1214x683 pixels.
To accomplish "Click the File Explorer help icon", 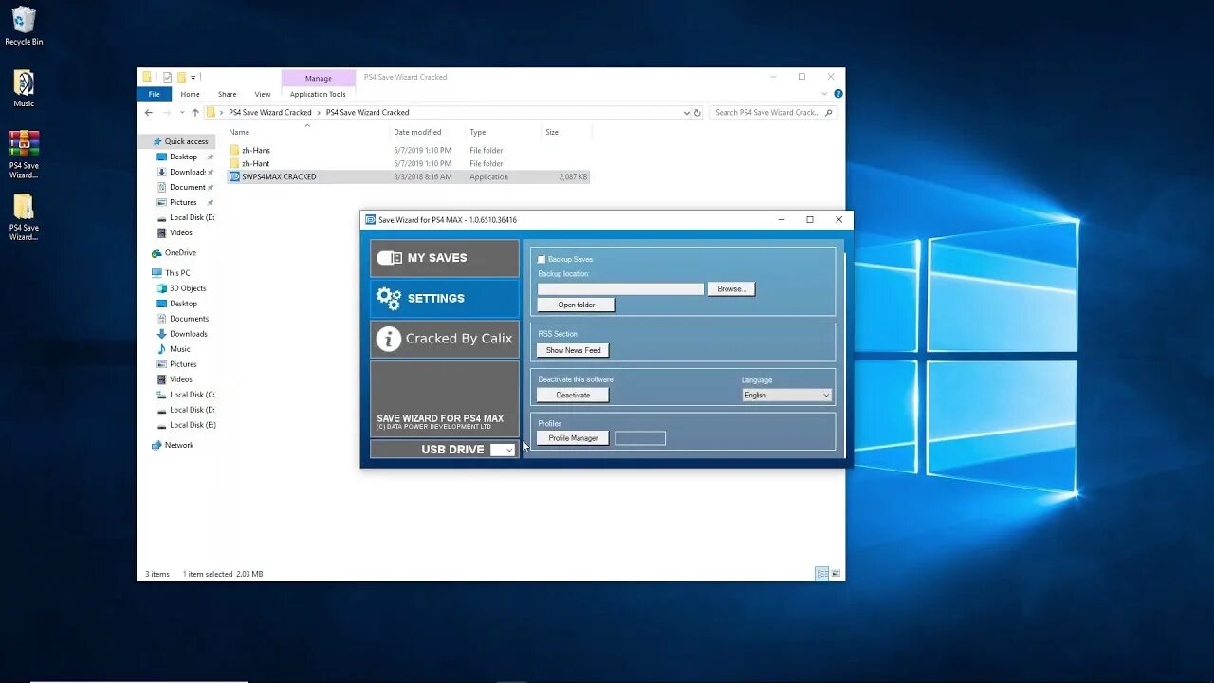I will pos(837,94).
